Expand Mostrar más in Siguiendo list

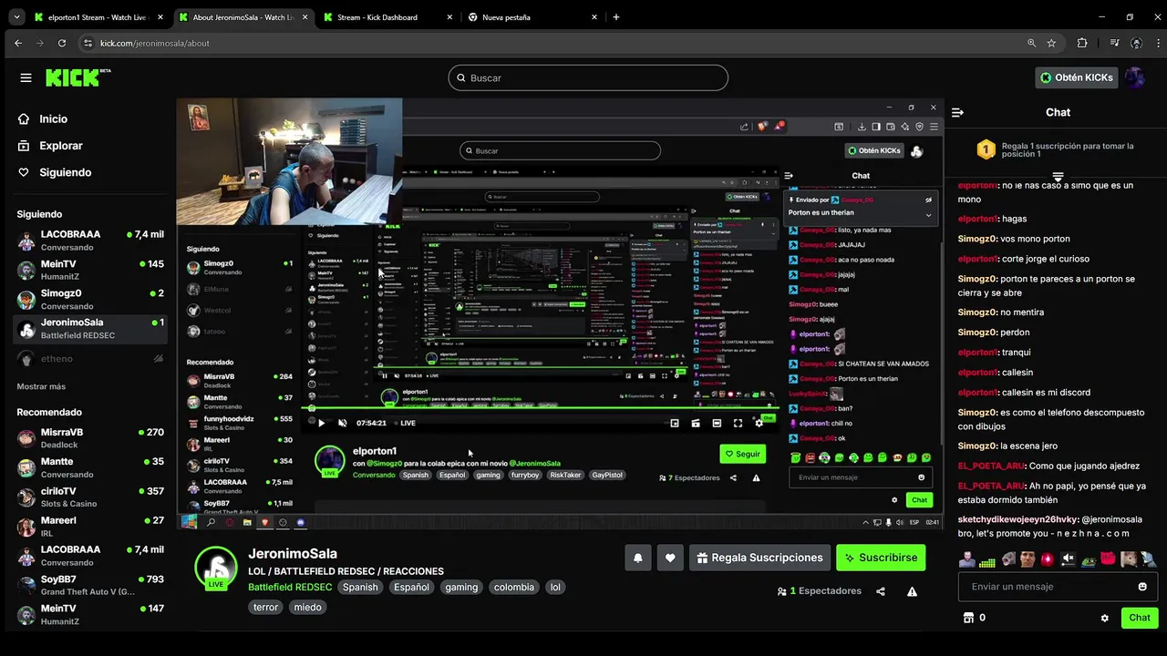pyautogui.click(x=41, y=386)
